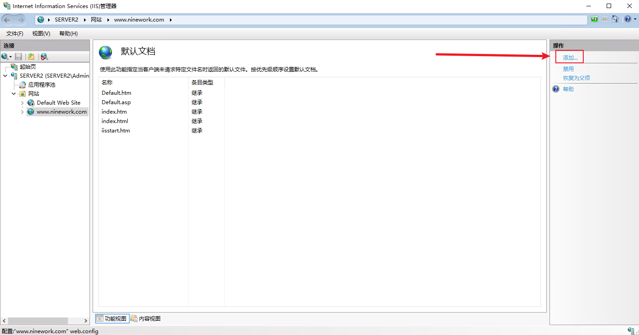The image size is (639, 335).
Task: Click the 继承 entry type for iisstart.htm
Action: pyautogui.click(x=197, y=131)
